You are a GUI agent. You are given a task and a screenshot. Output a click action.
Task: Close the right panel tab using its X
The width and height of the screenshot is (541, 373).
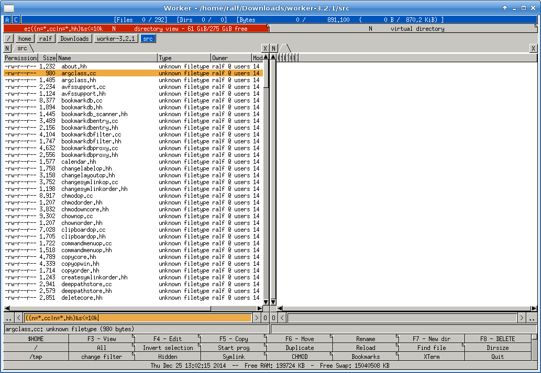tap(533, 48)
